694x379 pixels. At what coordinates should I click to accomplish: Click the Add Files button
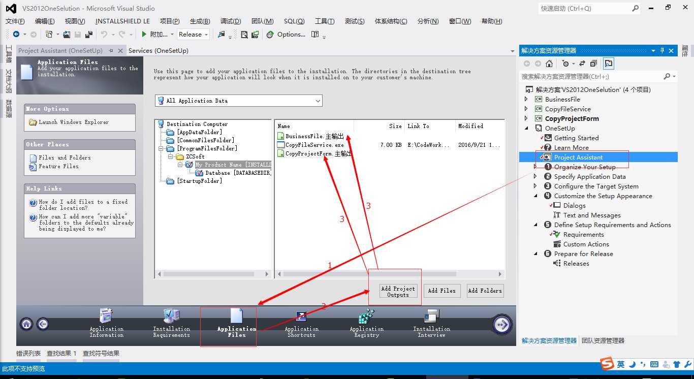442,291
